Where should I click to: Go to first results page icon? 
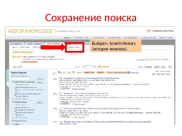tap(76, 67)
